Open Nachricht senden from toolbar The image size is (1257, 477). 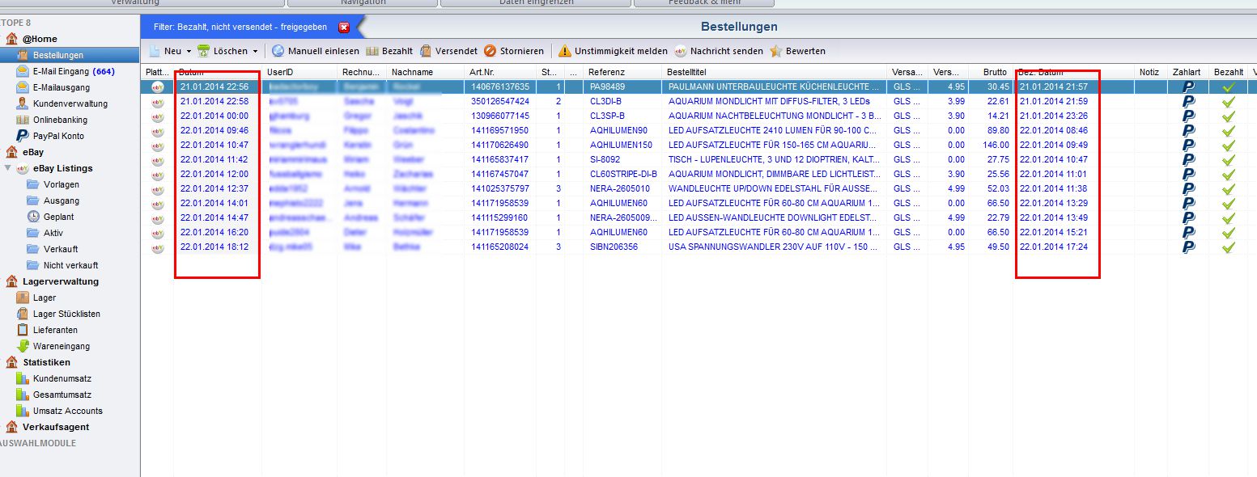[680, 51]
